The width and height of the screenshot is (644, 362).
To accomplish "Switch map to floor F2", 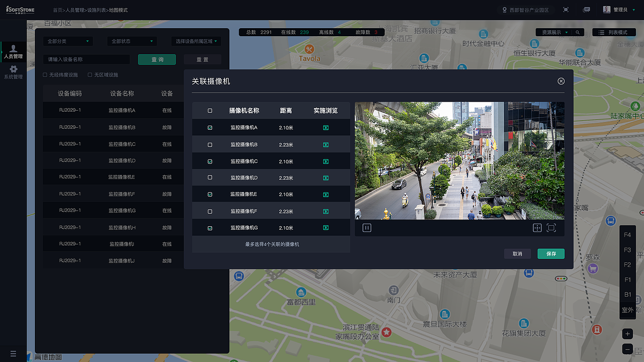I will 627,265.
